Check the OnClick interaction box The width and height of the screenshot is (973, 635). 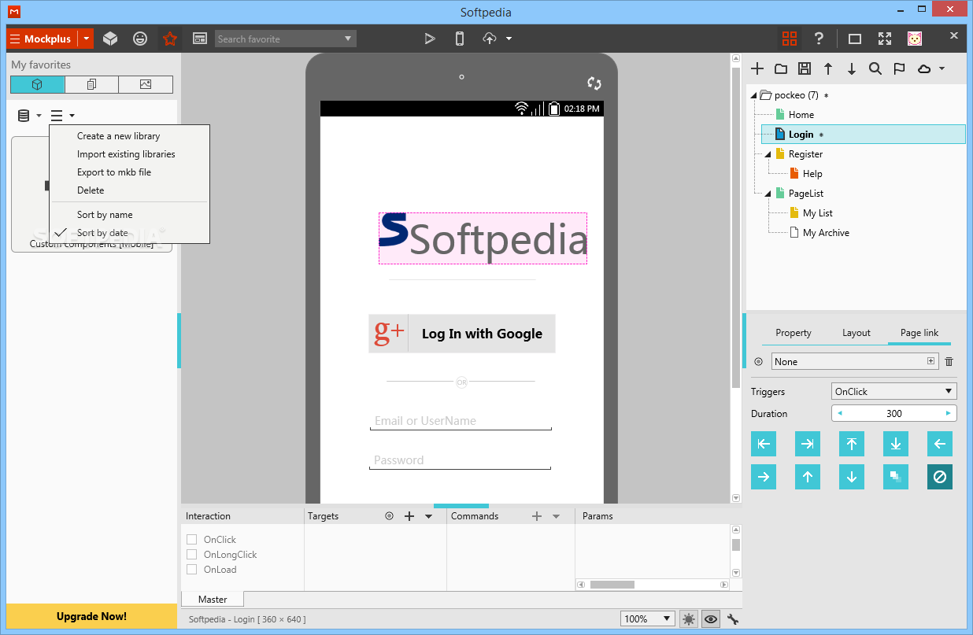coord(192,540)
